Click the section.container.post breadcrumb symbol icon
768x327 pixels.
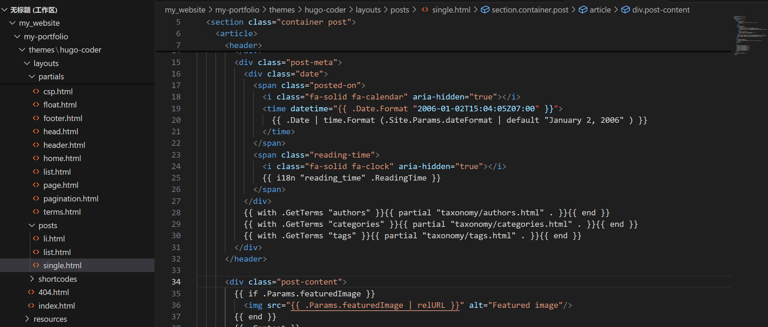(x=485, y=10)
